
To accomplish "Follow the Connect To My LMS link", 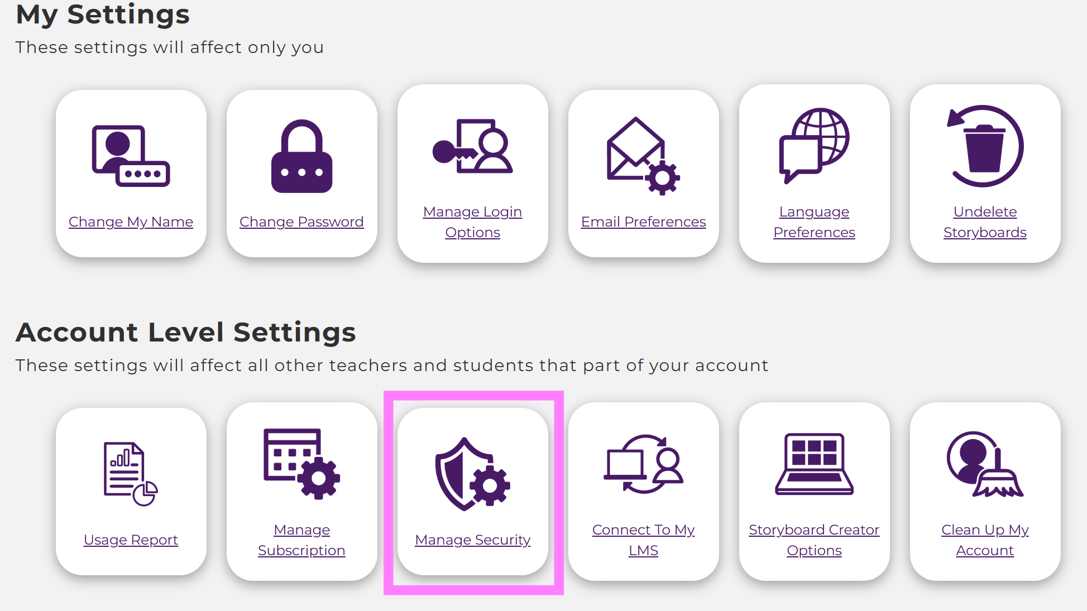I will pos(643,540).
